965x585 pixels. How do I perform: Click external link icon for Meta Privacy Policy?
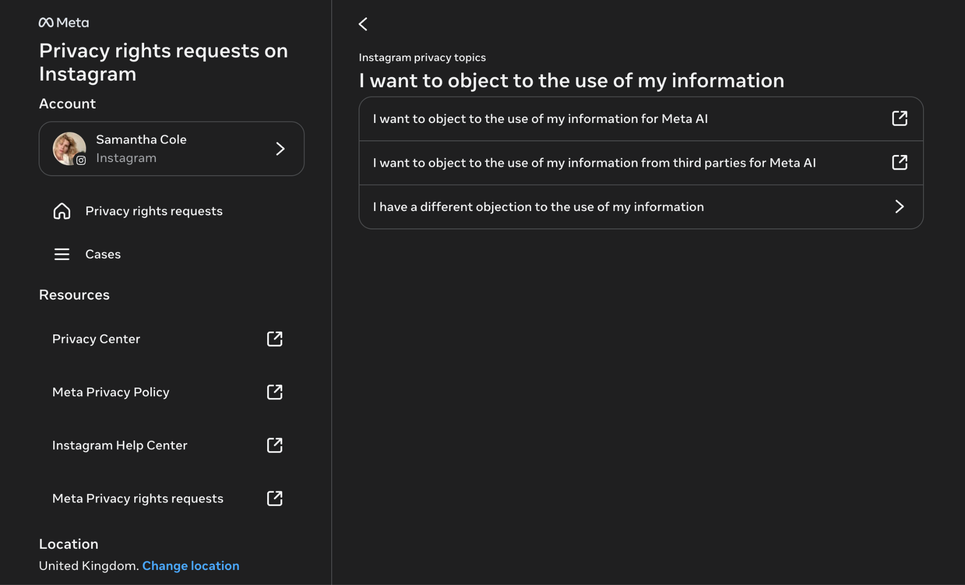coord(275,392)
